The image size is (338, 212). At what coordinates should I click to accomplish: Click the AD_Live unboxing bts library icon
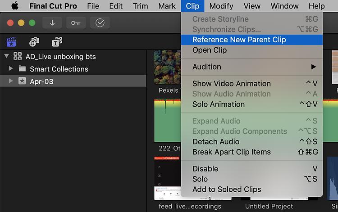(x=18, y=56)
